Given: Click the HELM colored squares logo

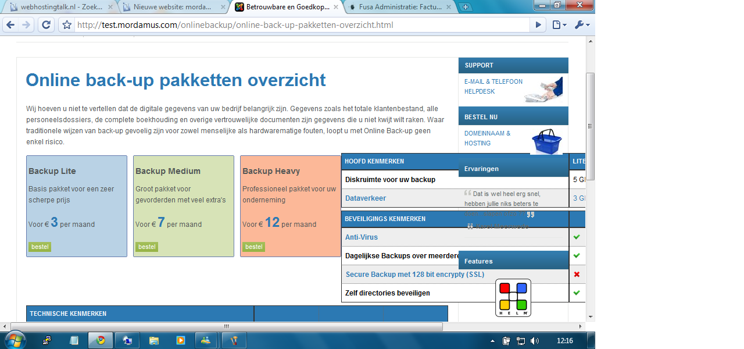Looking at the screenshot, I should [513, 298].
